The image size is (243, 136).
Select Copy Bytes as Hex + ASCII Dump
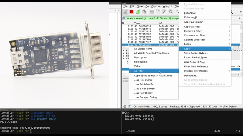pyautogui.click(x=154, y=76)
